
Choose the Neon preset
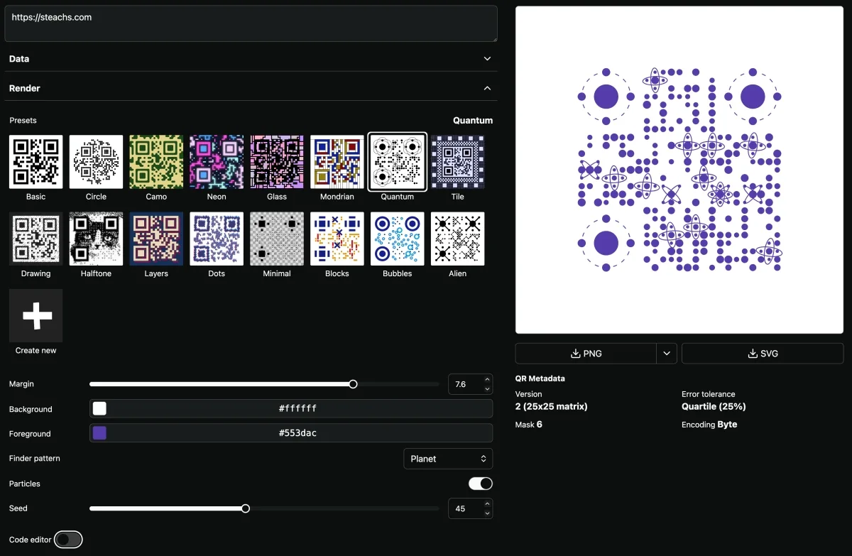(x=217, y=162)
